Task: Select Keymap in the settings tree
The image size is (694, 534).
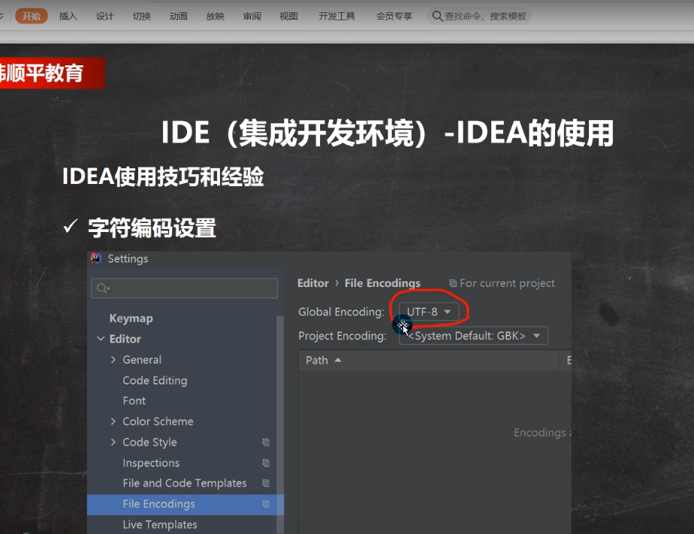Action: (131, 318)
